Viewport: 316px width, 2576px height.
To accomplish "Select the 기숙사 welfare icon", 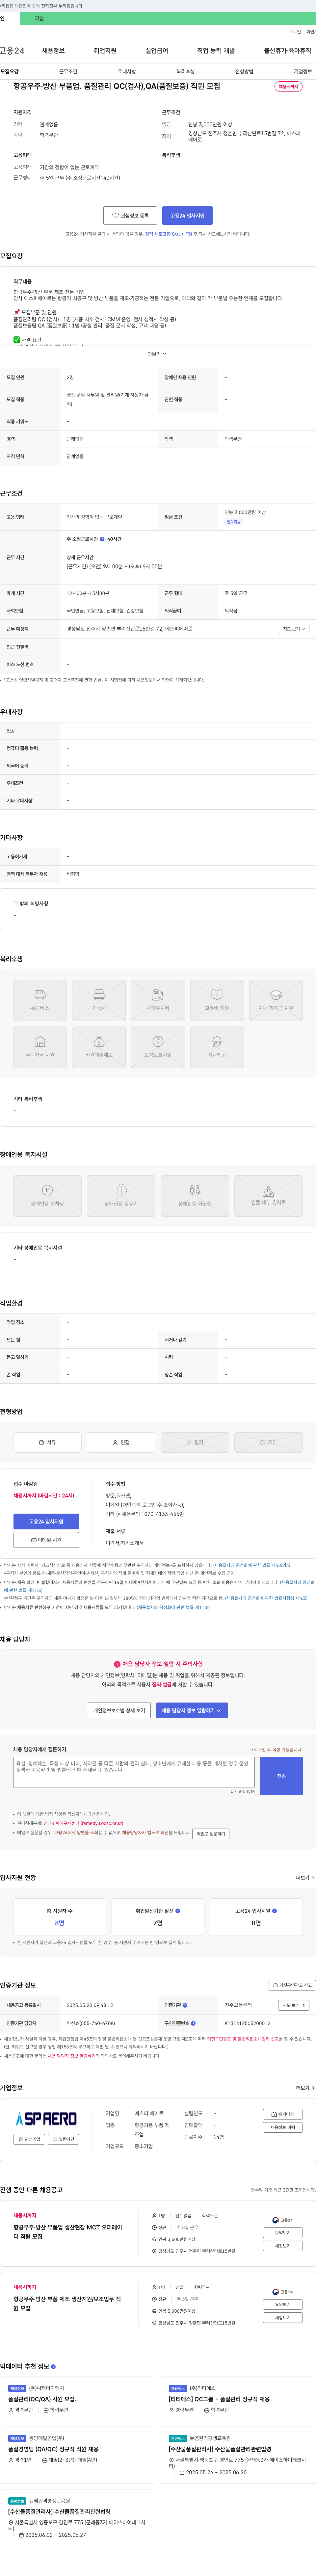I will click(99, 1000).
